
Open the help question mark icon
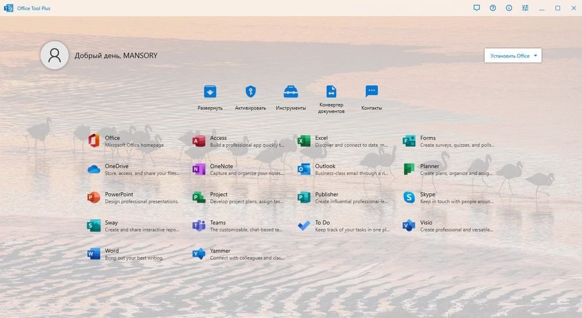point(493,8)
